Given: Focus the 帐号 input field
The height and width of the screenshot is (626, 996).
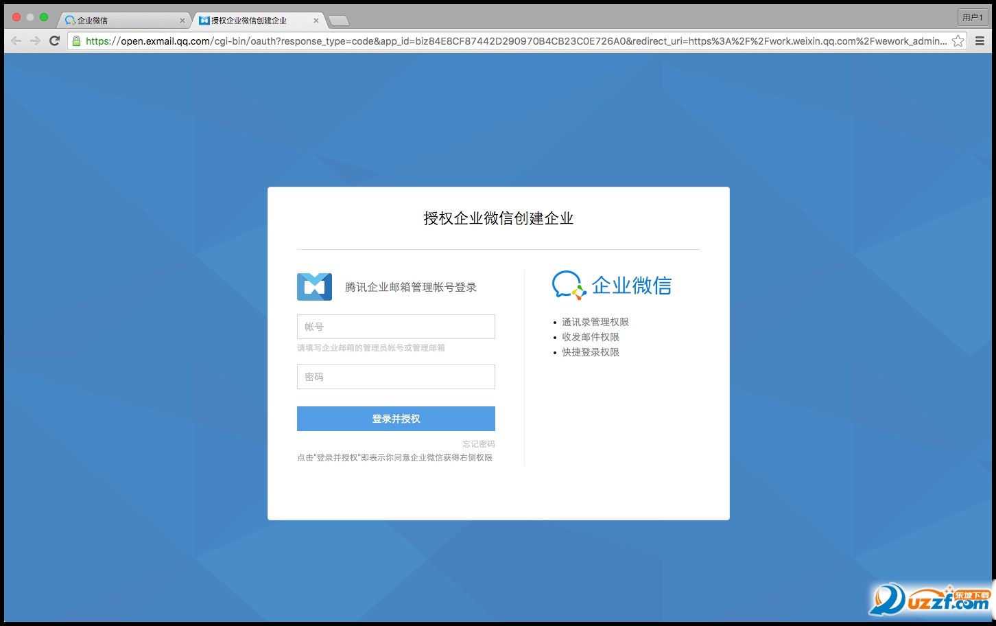Looking at the screenshot, I should pyautogui.click(x=396, y=327).
